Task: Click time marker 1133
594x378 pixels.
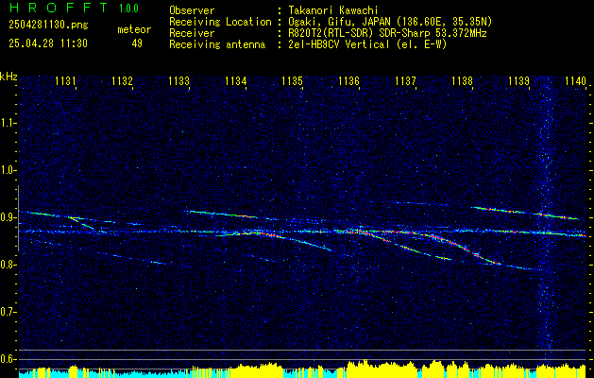Action: 178,80
